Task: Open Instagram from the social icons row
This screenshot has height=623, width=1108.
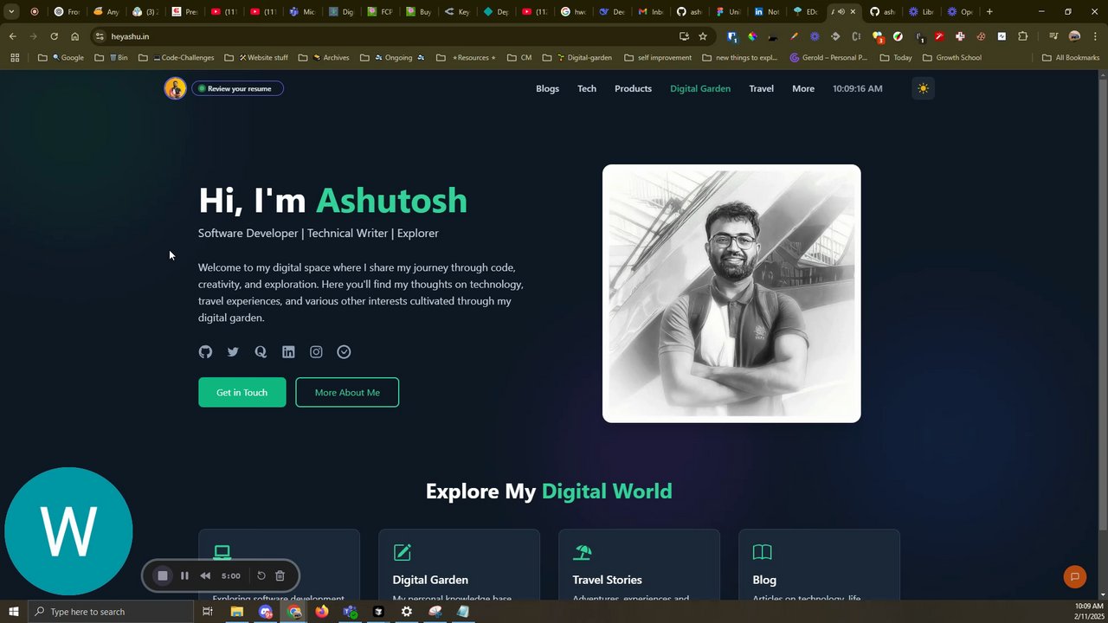Action: [316, 351]
